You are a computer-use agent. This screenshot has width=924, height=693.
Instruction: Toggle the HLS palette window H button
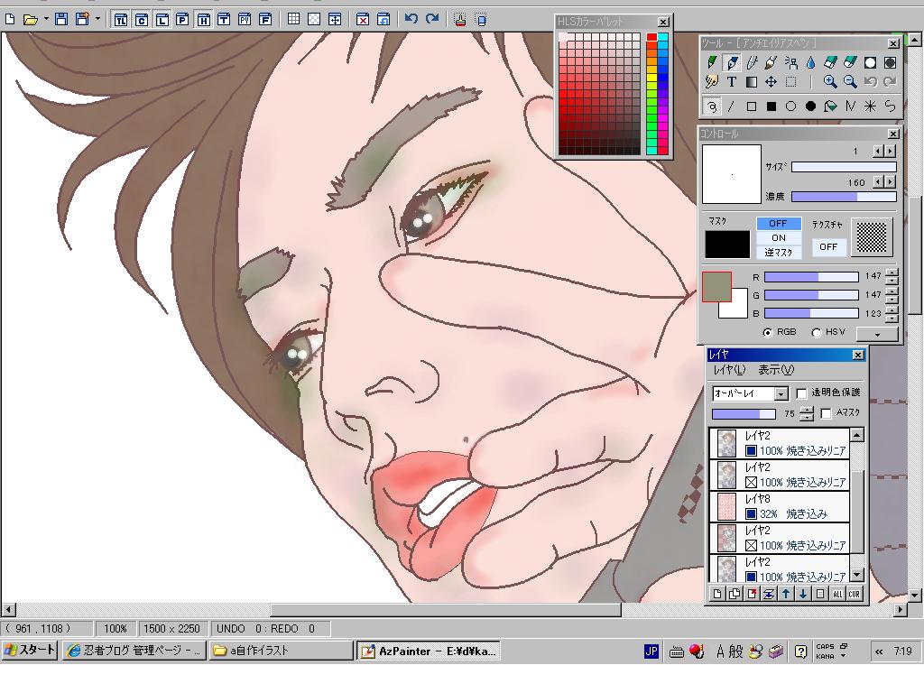pyautogui.click(x=203, y=20)
